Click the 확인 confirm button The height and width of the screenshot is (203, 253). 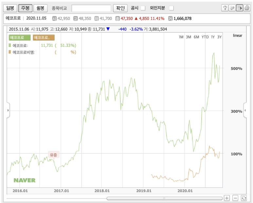(120, 8)
